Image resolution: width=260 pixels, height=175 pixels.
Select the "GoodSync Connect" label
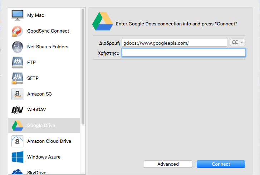48,31
